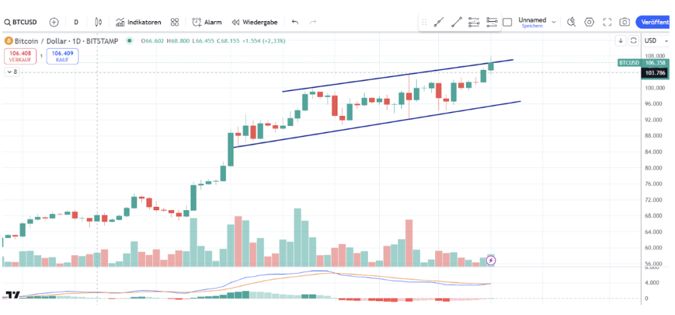Select the lower blue channel trendline
The image size is (675, 315).
click(377, 125)
